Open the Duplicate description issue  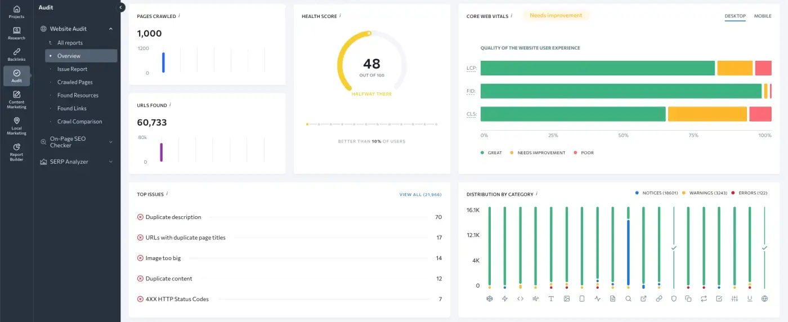tap(173, 217)
